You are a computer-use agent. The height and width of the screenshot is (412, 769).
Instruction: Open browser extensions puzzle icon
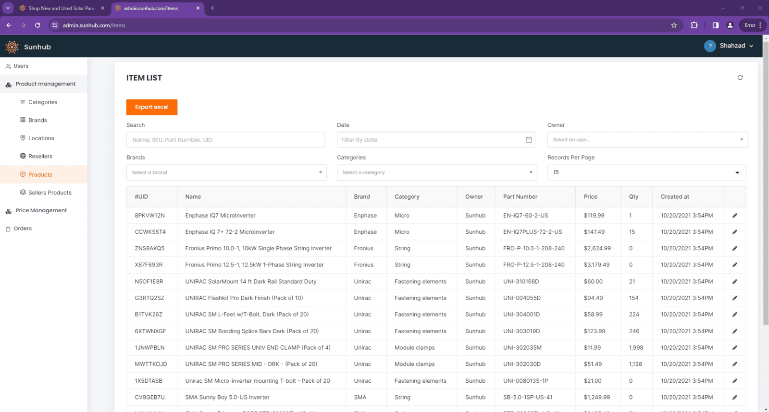click(694, 25)
